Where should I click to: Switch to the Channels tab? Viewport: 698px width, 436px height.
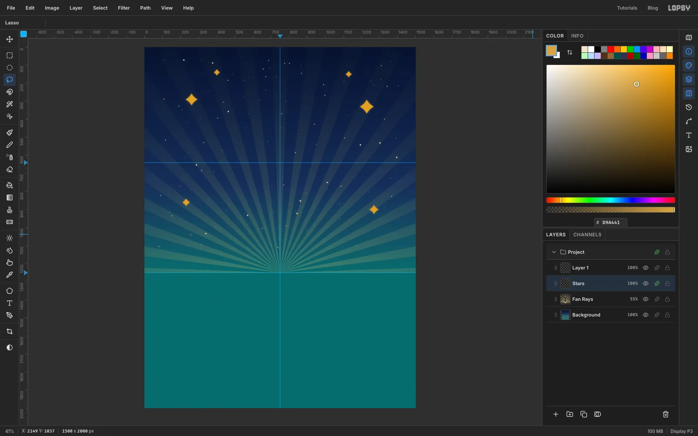click(x=587, y=235)
